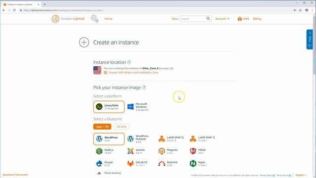Click the browser address bar URL

click(63, 10)
